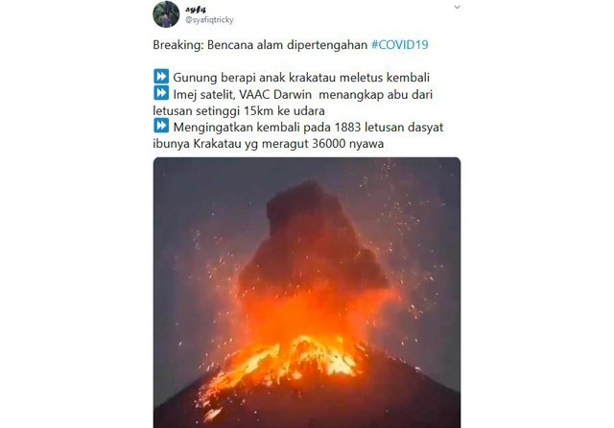Select the line 'Gunung berapi anak krakatau meletus kembali'
This screenshot has width=614, height=428.
301,78
